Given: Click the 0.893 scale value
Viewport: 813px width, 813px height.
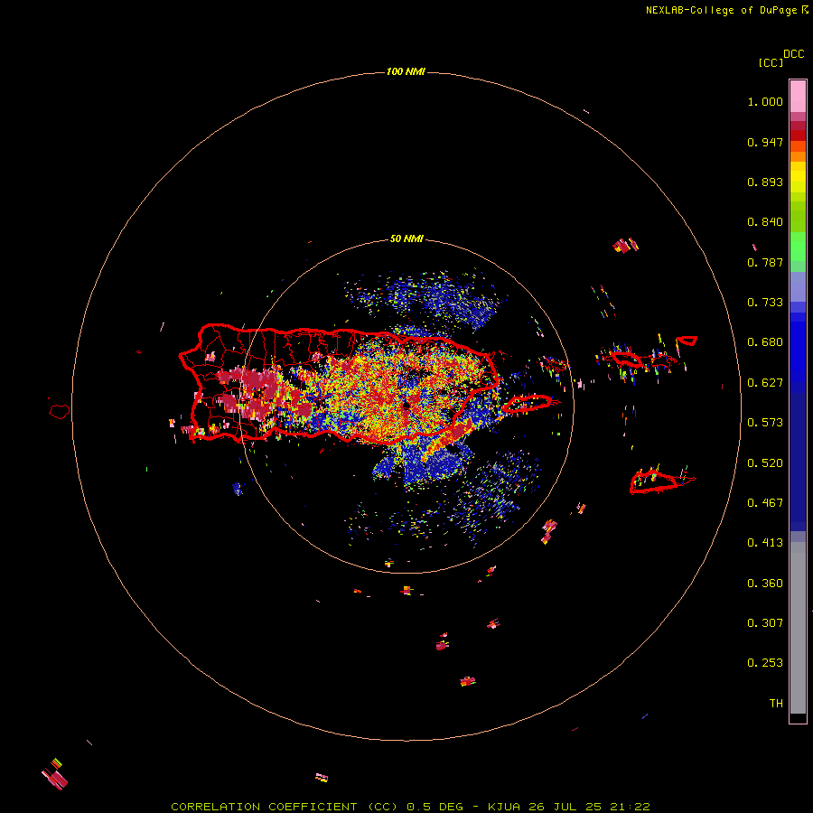Looking at the screenshot, I should coord(765,182).
